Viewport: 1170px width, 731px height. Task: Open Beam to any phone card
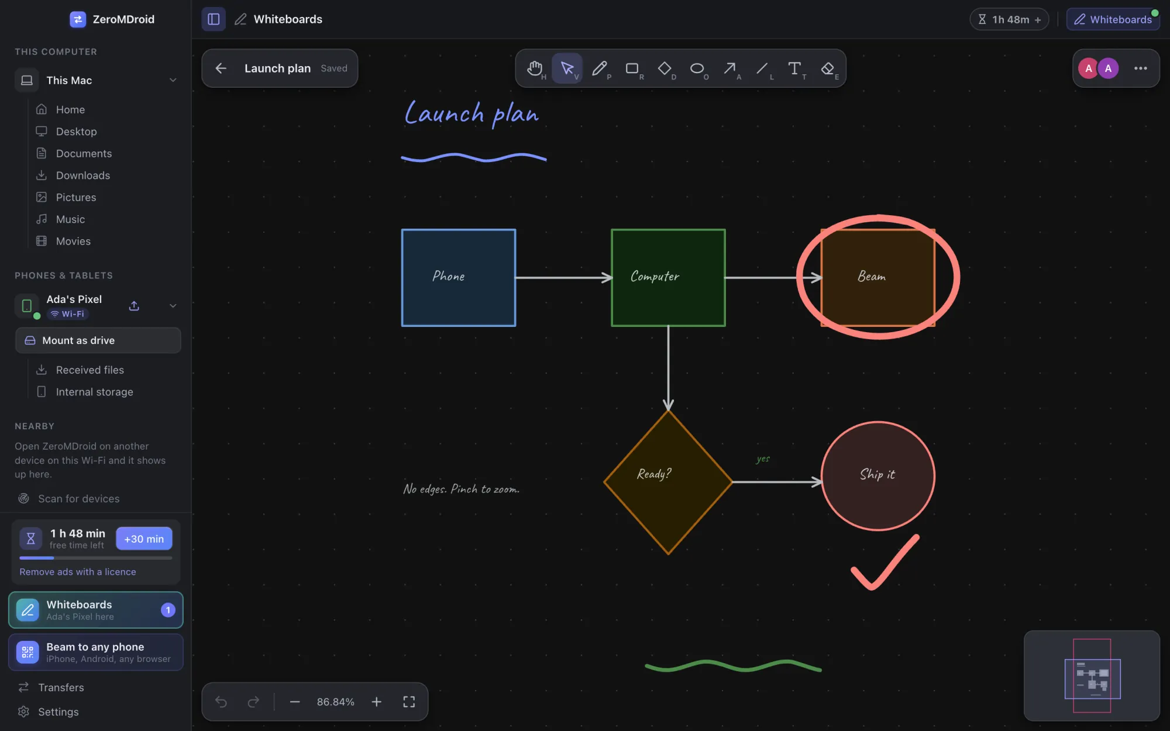96,652
